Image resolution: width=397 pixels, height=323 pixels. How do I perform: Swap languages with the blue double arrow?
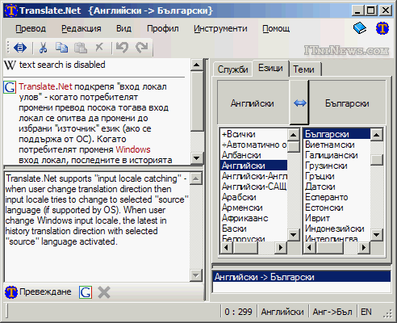[x=300, y=103]
